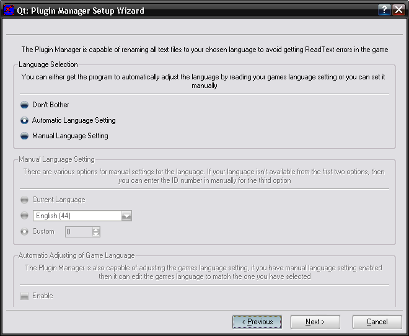Decrease the Custom ID spinner value
Viewport: 409px width, 336px height.
click(96, 234)
